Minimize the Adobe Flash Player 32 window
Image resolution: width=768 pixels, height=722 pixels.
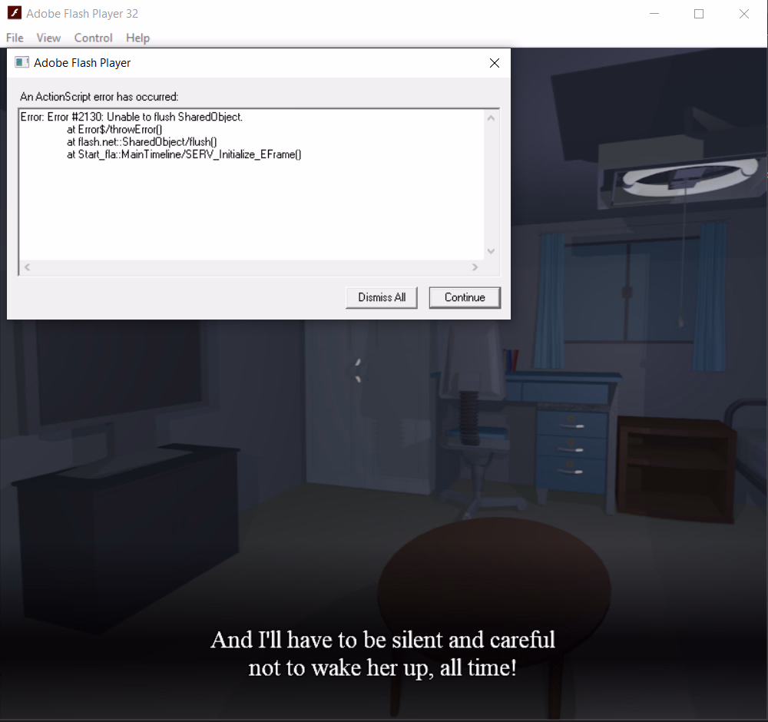[654, 14]
